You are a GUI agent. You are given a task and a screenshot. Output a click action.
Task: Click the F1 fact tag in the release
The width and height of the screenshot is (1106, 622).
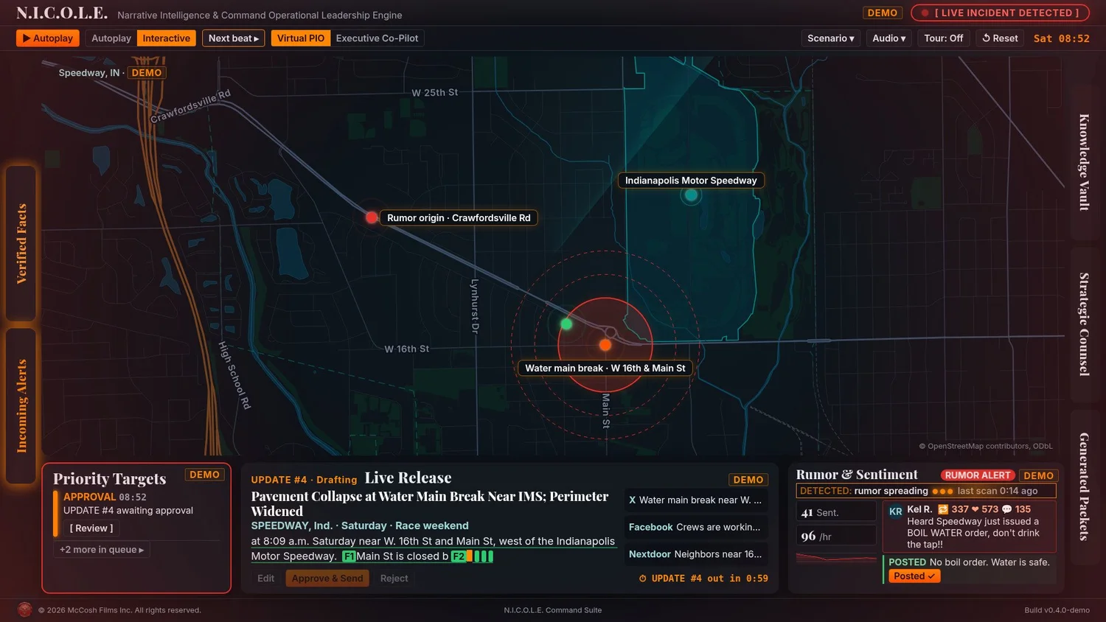pos(349,556)
